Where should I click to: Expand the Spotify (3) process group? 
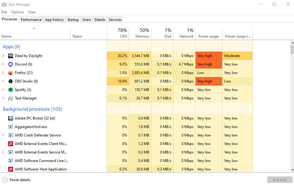click(3, 90)
